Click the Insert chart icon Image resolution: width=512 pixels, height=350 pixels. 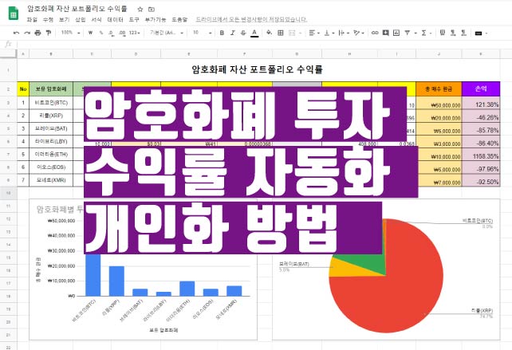tap(396, 33)
